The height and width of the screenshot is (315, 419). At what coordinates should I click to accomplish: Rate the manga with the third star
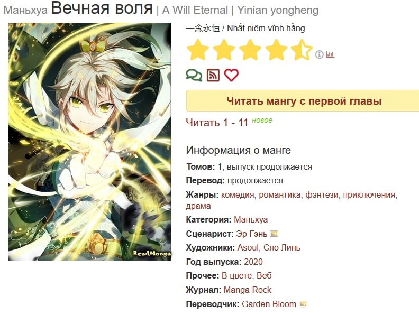250,50
